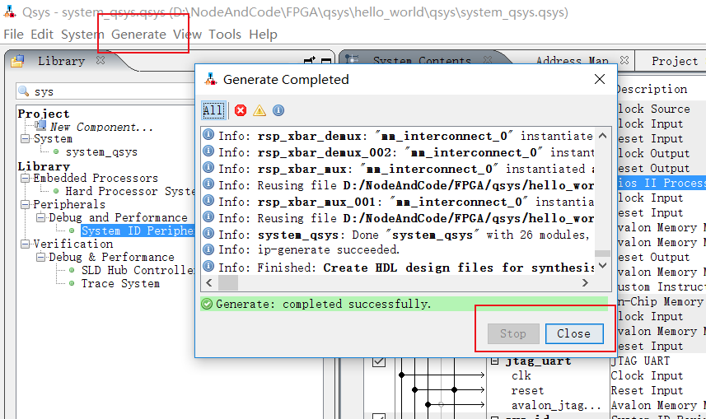Select Hard Processor System in the library
Viewport: 706px width, 419px height.
point(130,191)
